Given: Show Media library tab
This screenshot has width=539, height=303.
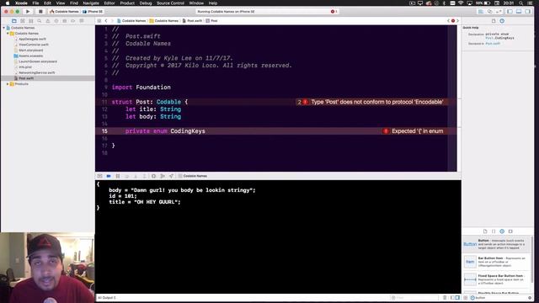Looking at the screenshot, I should 510,231.
